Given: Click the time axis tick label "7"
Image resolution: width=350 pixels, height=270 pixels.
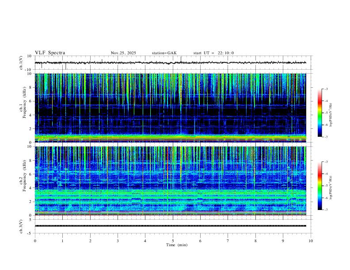Looking at the screenshot, I should pyautogui.click(x=228, y=241).
